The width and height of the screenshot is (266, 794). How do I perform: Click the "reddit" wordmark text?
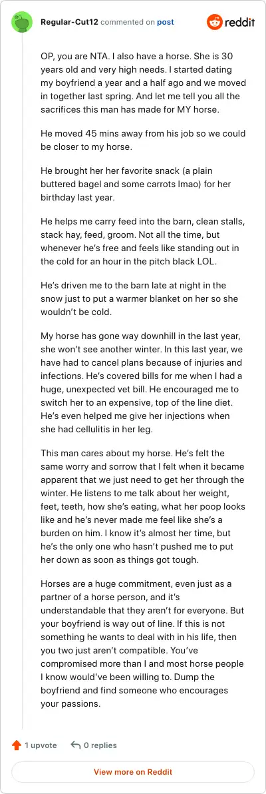click(x=239, y=23)
